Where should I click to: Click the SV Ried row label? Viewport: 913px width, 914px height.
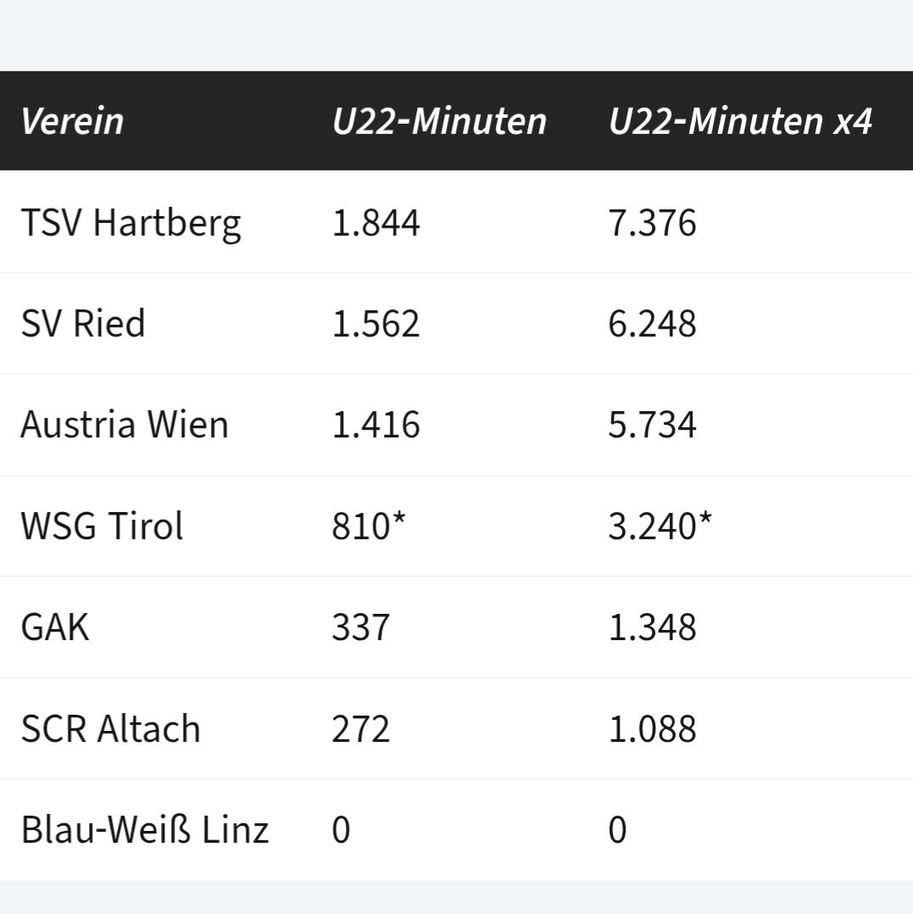82,324
